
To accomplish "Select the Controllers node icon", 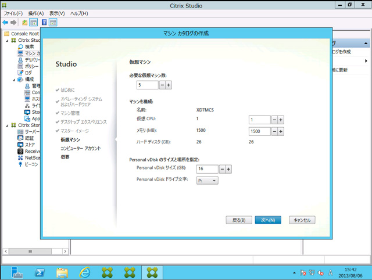I will tap(27, 92).
